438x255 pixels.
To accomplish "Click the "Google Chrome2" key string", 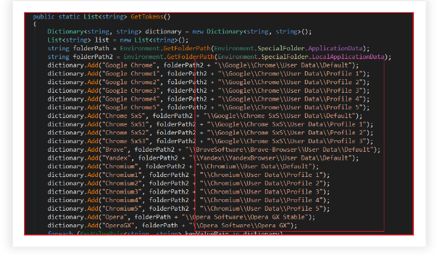I will (131, 82).
